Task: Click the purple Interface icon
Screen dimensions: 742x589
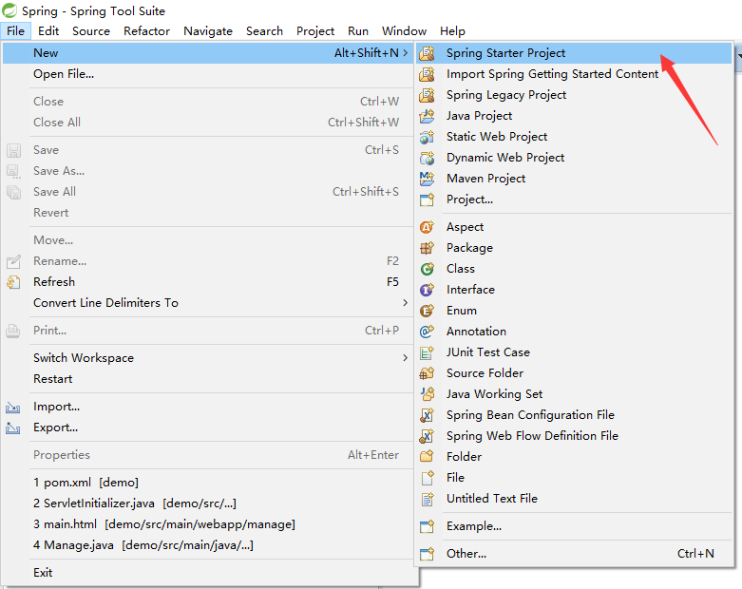Action: 427,290
